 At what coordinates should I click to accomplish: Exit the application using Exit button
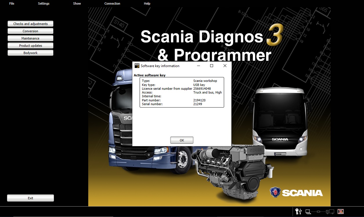pyautogui.click(x=30, y=198)
